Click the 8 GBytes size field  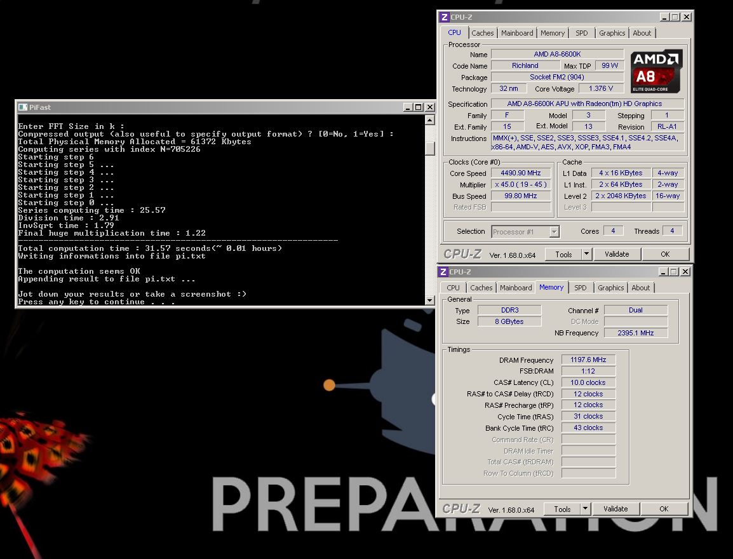pyautogui.click(x=509, y=321)
